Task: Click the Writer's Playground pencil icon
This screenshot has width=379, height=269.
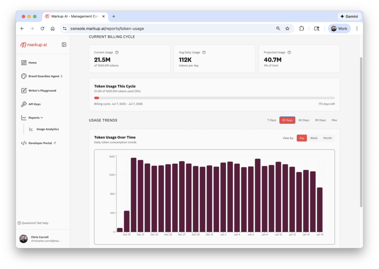Action: [23, 90]
